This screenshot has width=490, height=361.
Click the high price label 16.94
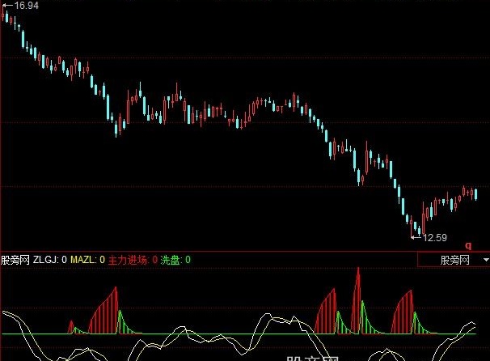click(26, 6)
